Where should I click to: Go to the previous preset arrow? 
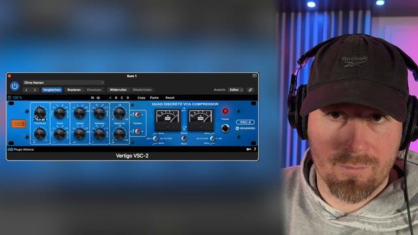tap(26, 90)
